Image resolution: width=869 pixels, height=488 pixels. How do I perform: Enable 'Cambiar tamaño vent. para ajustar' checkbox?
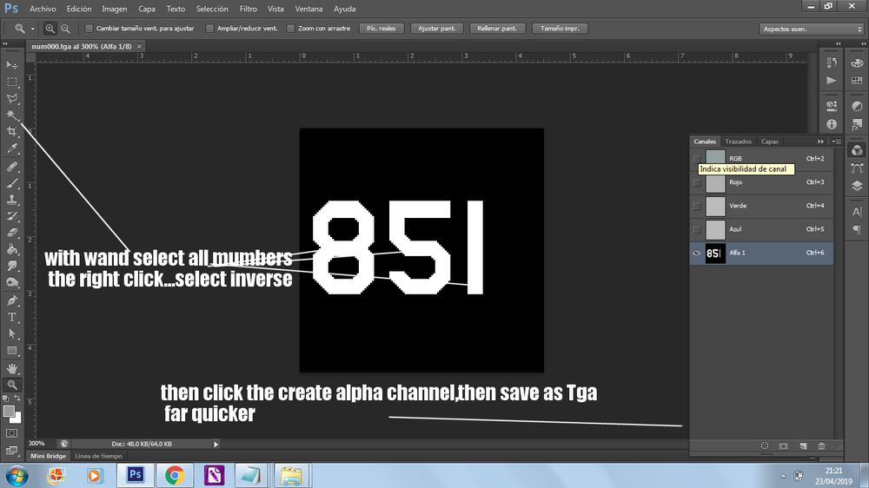click(x=89, y=29)
